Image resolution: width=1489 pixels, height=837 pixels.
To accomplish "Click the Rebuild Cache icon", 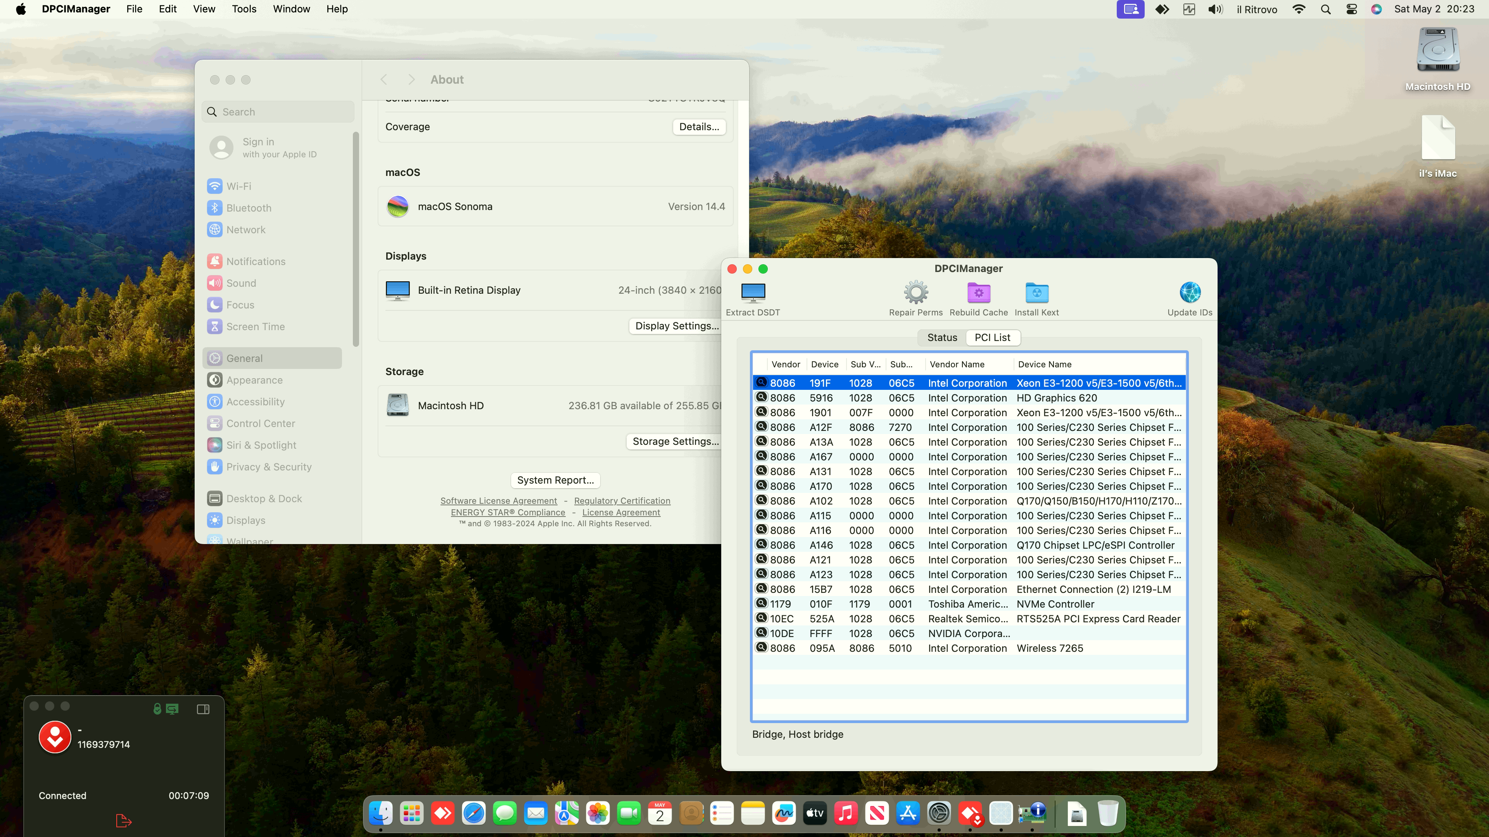I will pyautogui.click(x=978, y=293).
